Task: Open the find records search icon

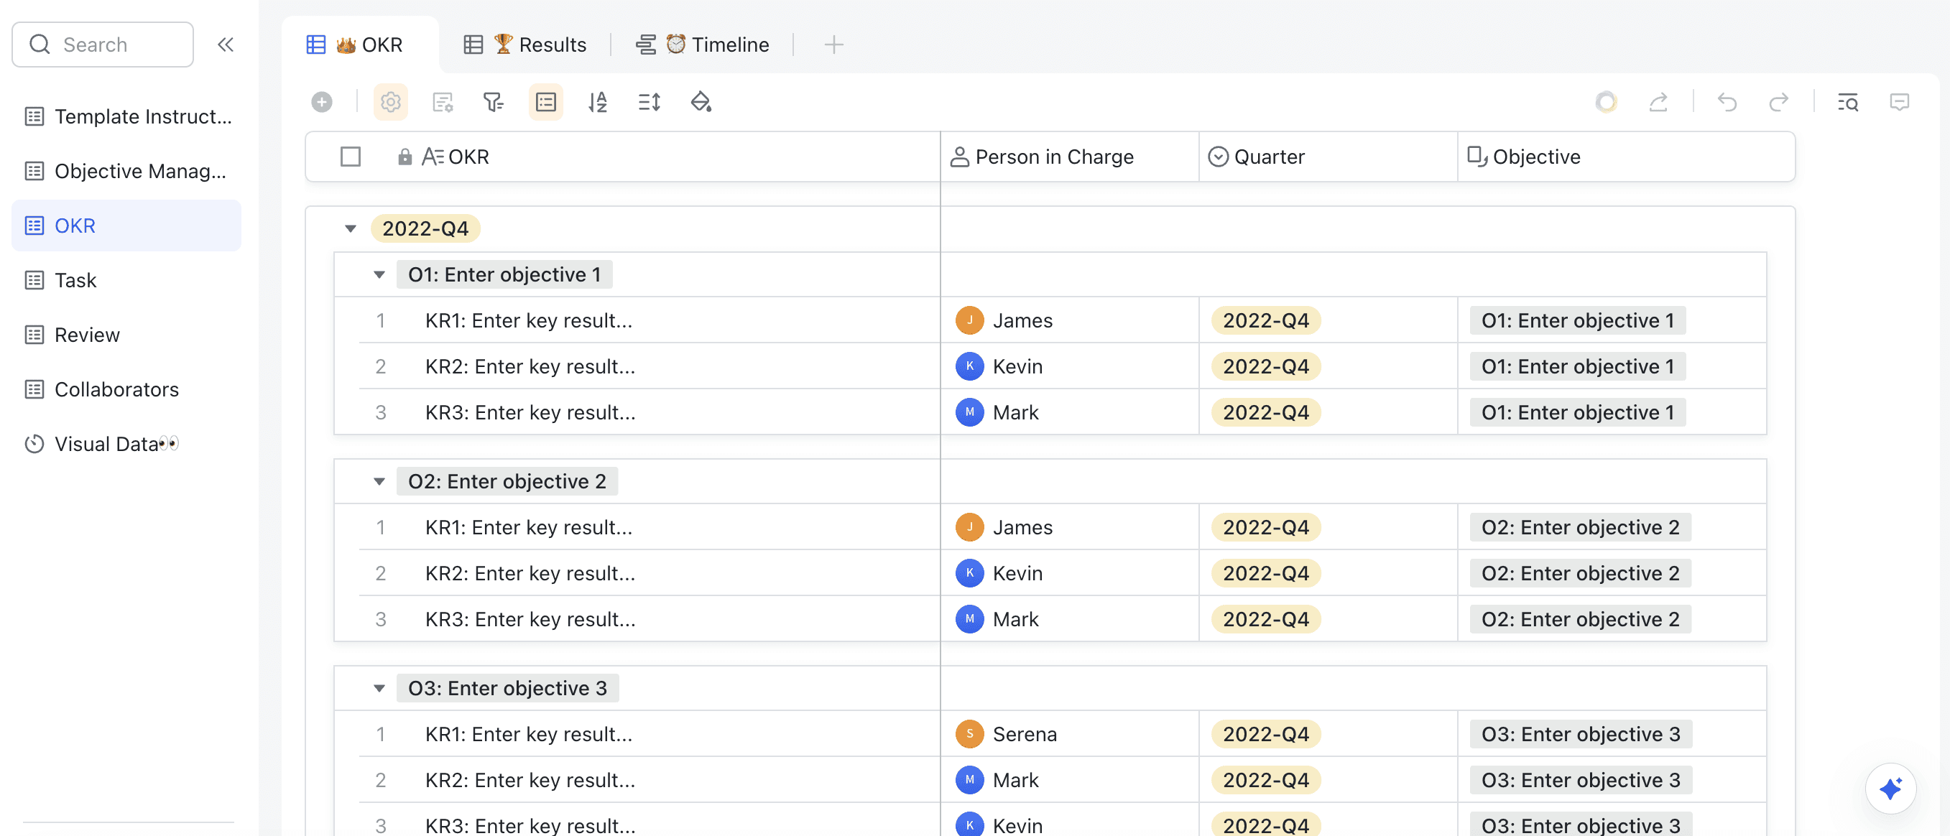Action: pos(1847,101)
